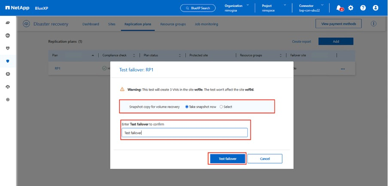Screen dimensions: 388x186
Task: Click the BlueXP Search box
Action: (198, 8)
